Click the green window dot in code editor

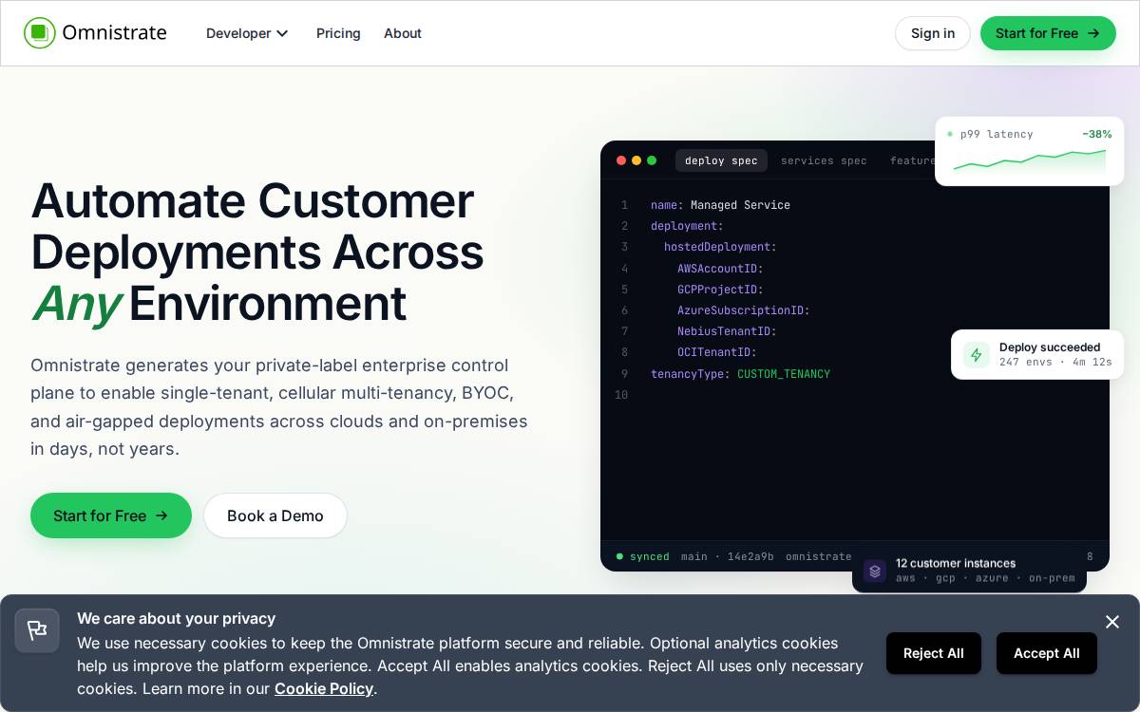[x=652, y=160]
